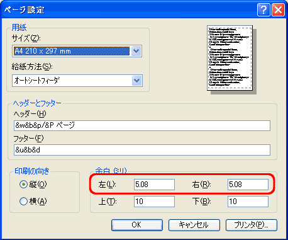Click the right margin field
288x240 pixels.
click(248, 185)
